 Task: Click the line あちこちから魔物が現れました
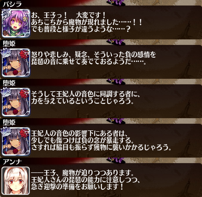[x=87, y=22]
